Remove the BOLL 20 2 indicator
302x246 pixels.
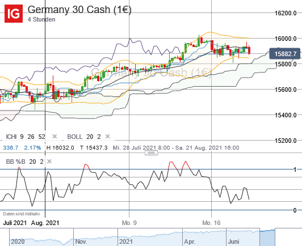click(x=108, y=137)
